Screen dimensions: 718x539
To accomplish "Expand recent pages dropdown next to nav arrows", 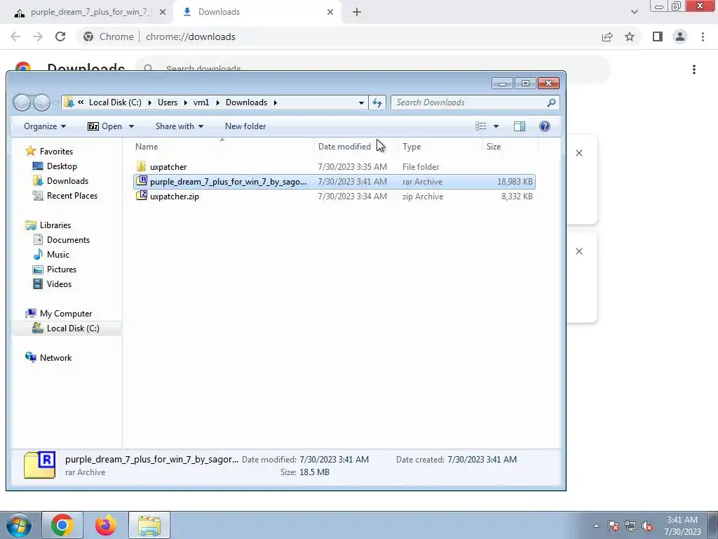I will 55,102.
